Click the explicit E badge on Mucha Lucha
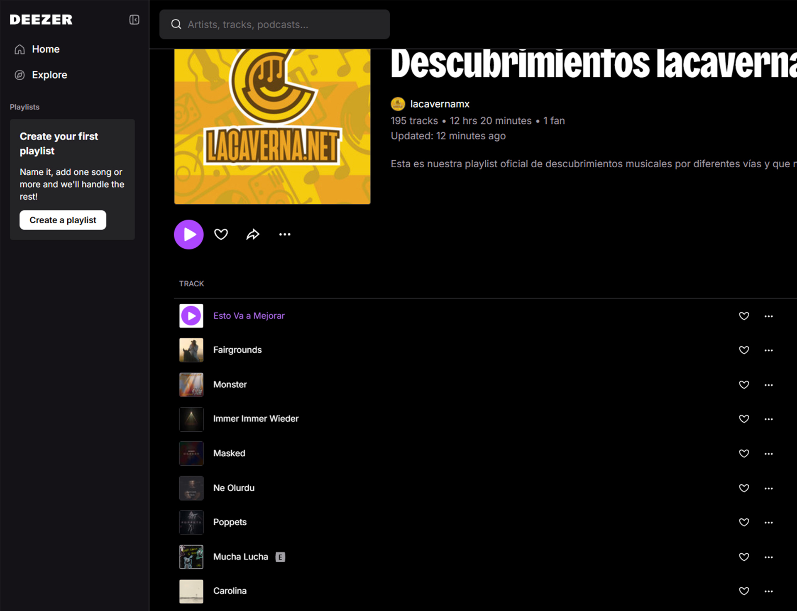797x611 pixels. click(x=281, y=557)
